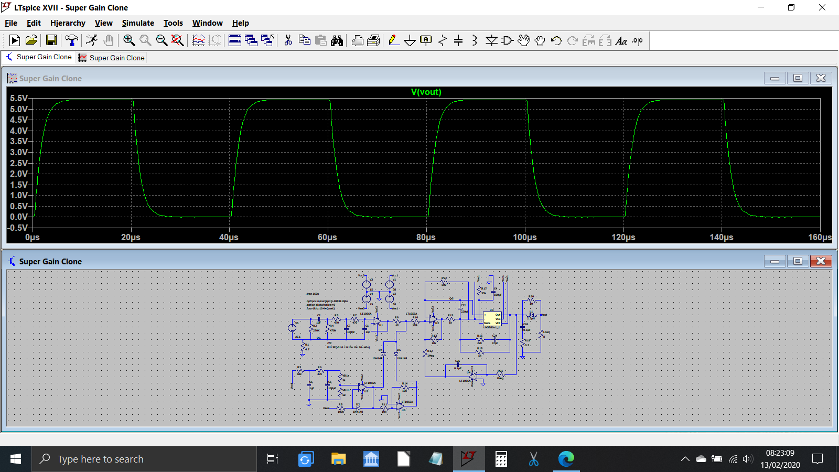The width and height of the screenshot is (839, 472).
Task: Open the Tools menu
Action: point(173,23)
